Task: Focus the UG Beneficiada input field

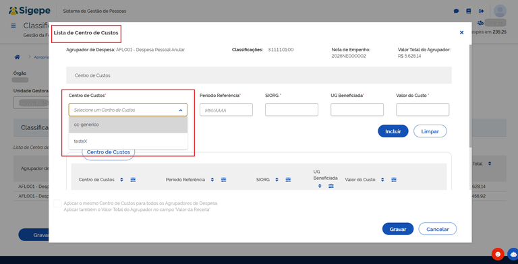Action: click(x=357, y=110)
